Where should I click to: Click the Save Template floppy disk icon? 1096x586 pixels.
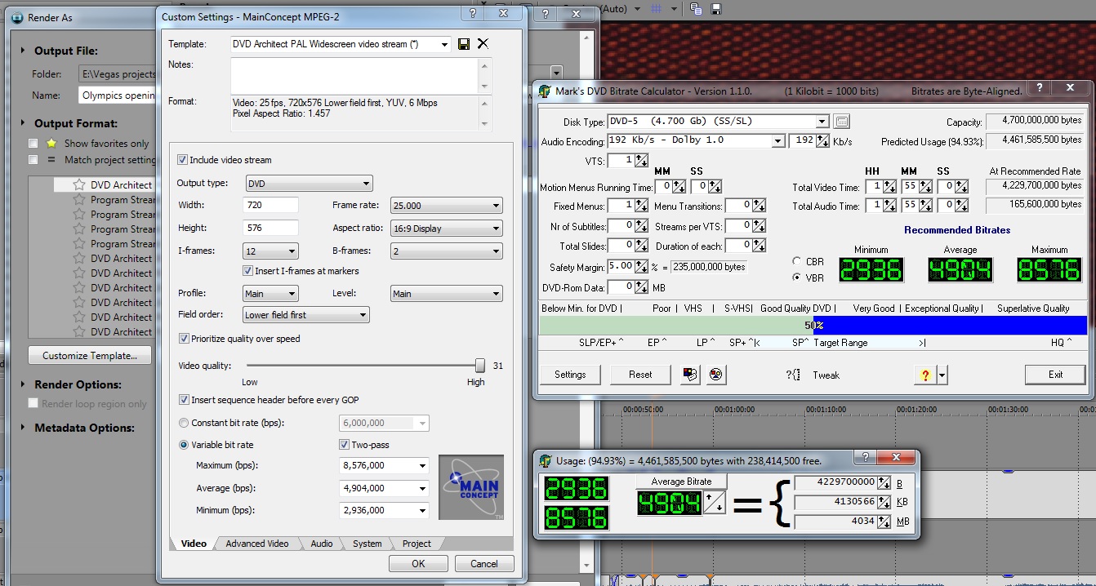[x=465, y=44]
